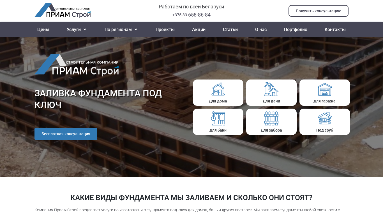383x215 pixels.
Task: View the Портфолио page
Action: click(296, 29)
